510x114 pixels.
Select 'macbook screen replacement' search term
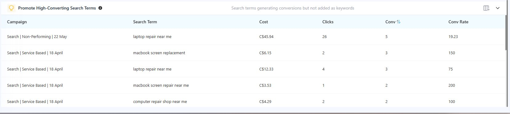coord(159,53)
